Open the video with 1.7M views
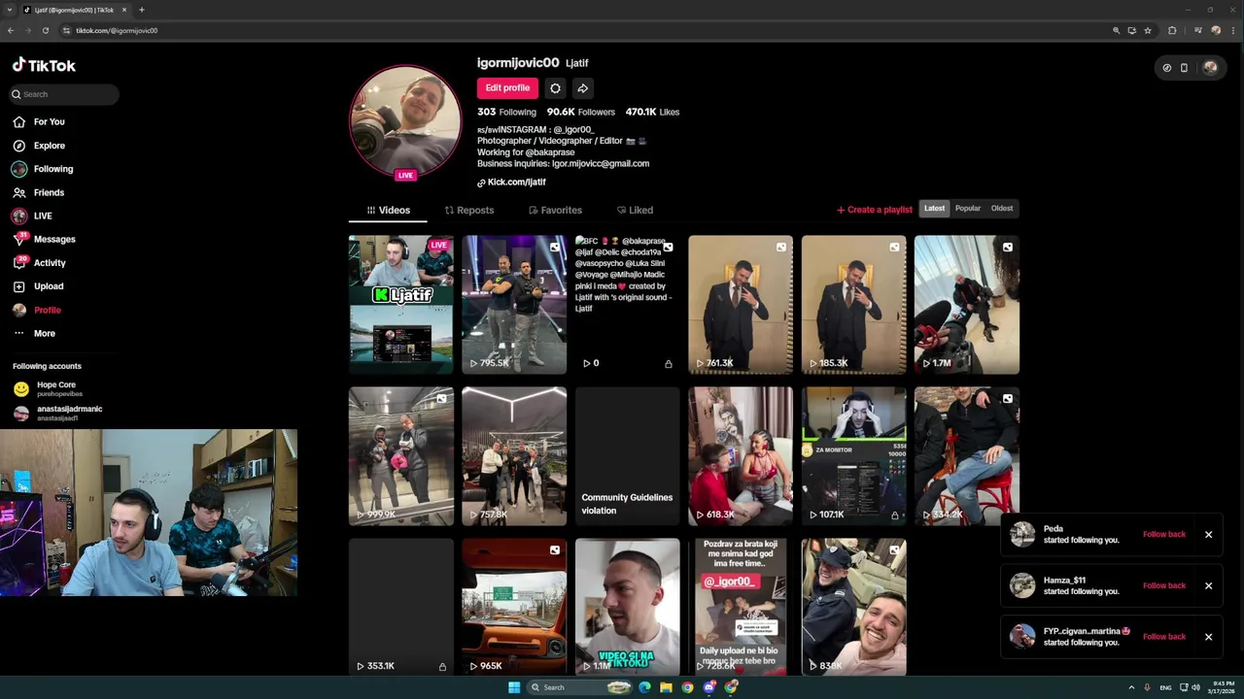 (x=967, y=305)
